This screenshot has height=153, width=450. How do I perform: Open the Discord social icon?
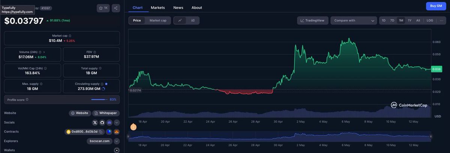click(x=109, y=122)
